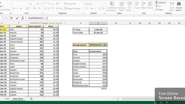Click the Comma Style icon
This screenshot has height=104, width=185.
click(x=95, y=8)
